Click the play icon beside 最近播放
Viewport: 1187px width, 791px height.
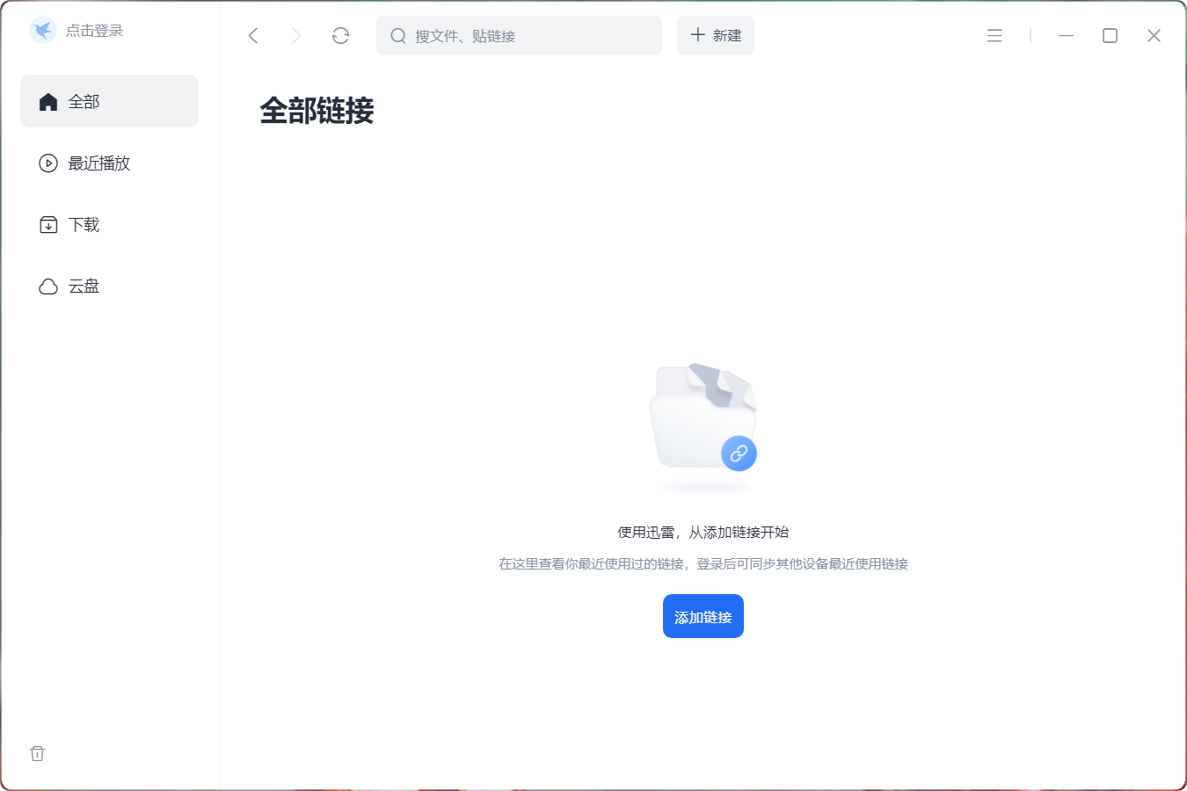(48, 163)
